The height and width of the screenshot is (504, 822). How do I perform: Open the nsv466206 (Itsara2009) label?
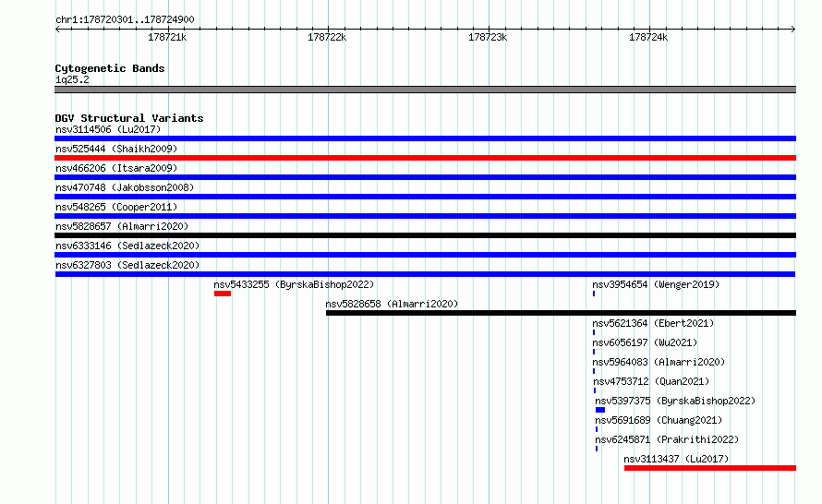pyautogui.click(x=116, y=168)
